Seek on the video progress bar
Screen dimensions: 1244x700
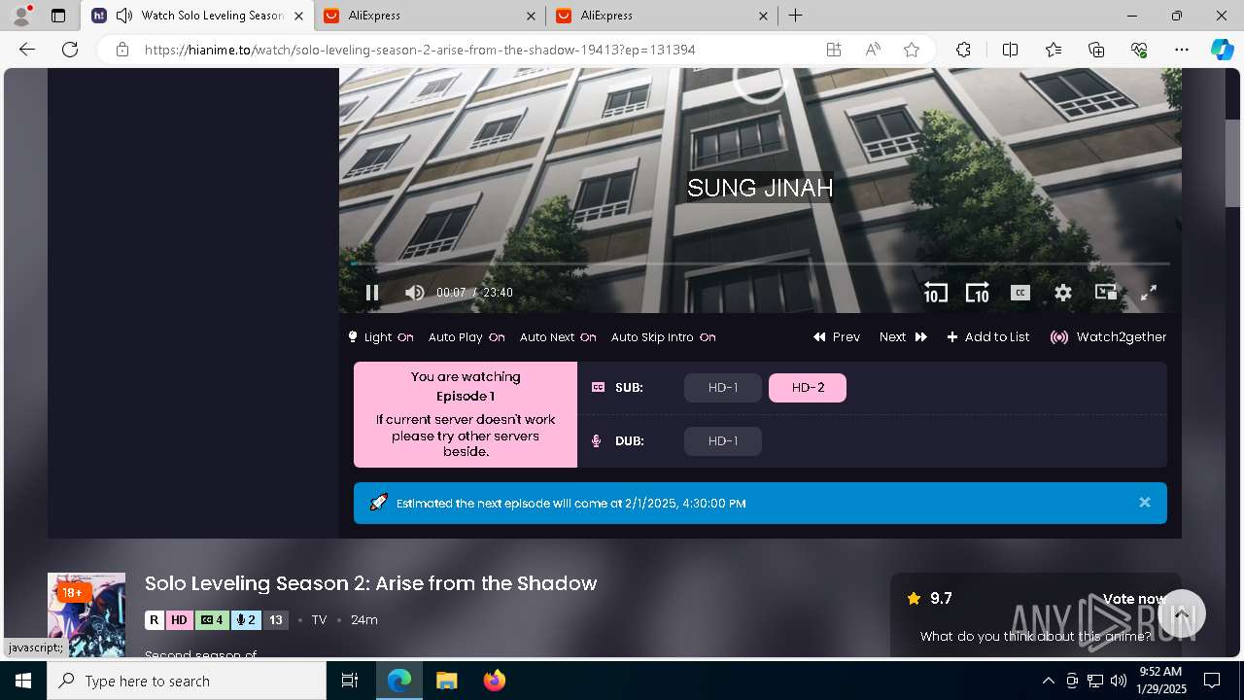[760, 263]
